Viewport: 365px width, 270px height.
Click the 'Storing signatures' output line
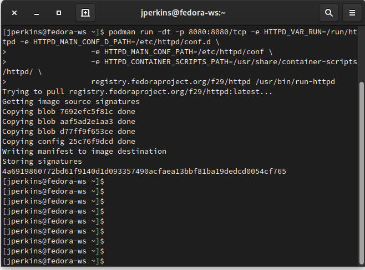point(42,162)
